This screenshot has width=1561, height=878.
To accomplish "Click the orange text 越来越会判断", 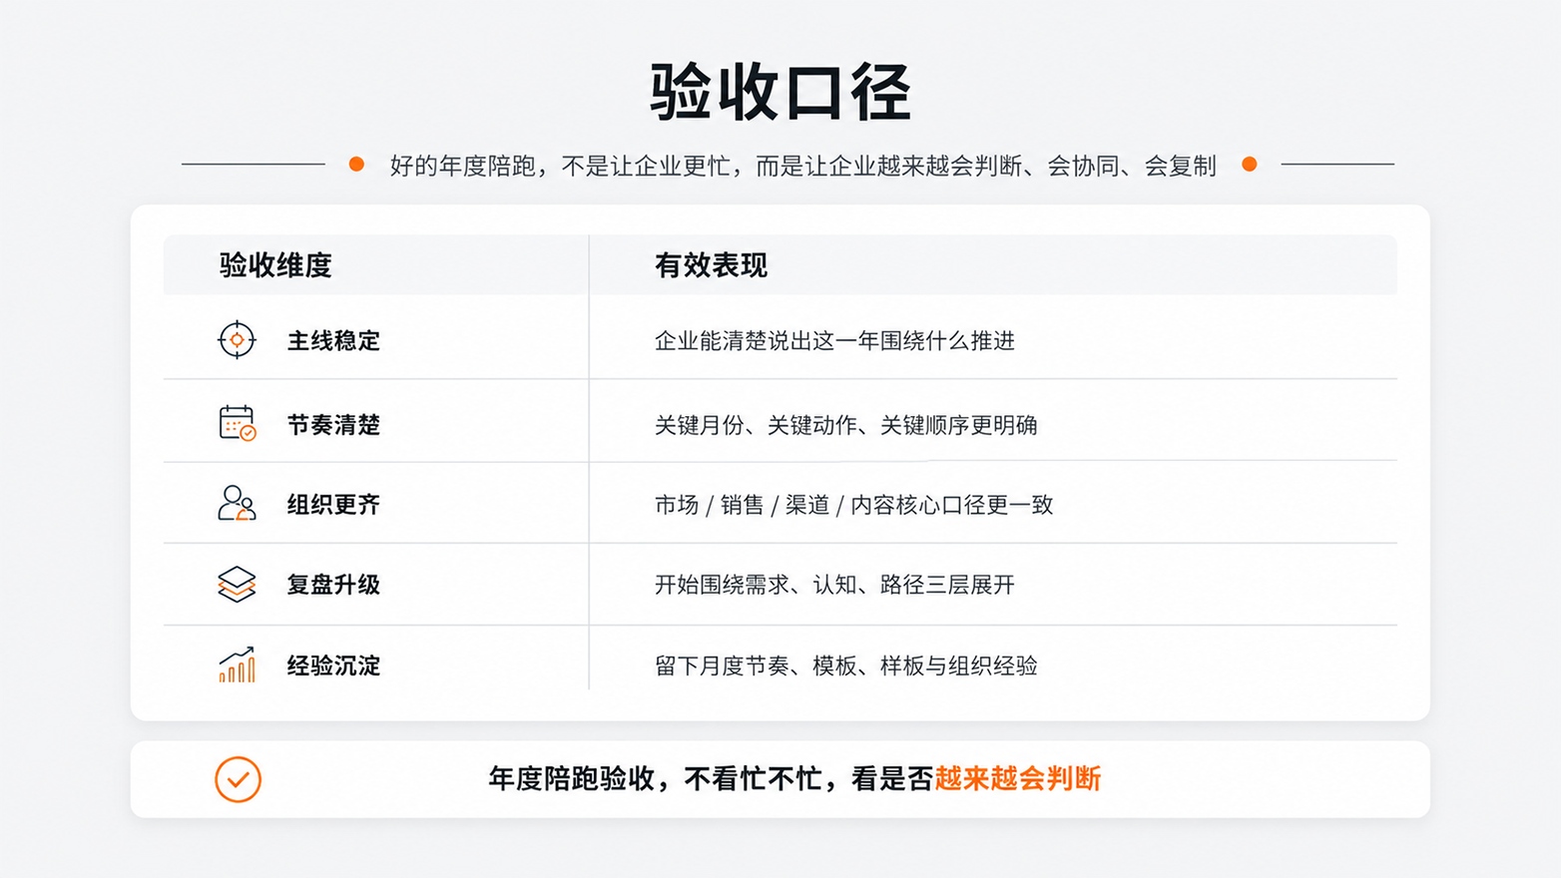I will 1018,778.
